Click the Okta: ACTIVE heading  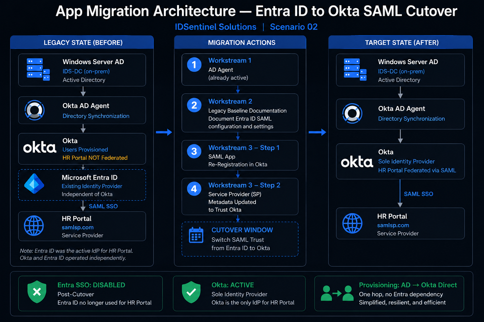[x=233, y=285]
